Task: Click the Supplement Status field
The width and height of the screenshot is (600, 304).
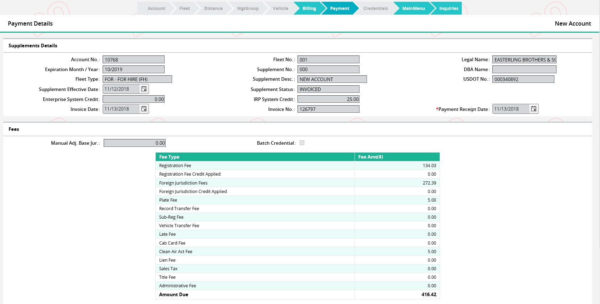Action: pyautogui.click(x=329, y=89)
